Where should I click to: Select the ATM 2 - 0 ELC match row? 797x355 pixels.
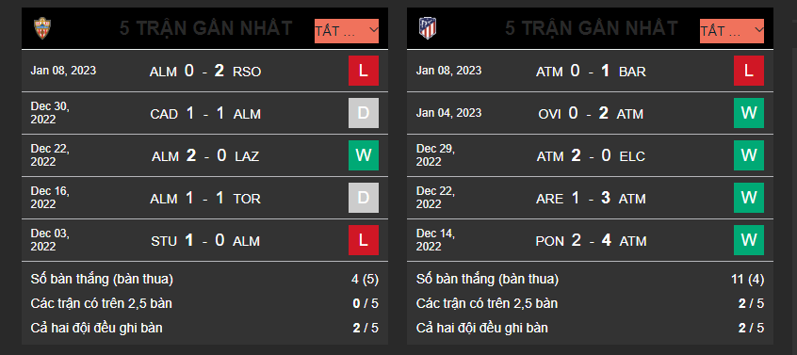(590, 155)
